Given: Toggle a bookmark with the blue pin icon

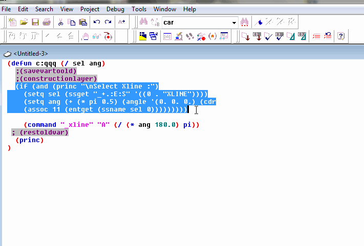Looking at the screenshot, I should (x=259, y=22).
